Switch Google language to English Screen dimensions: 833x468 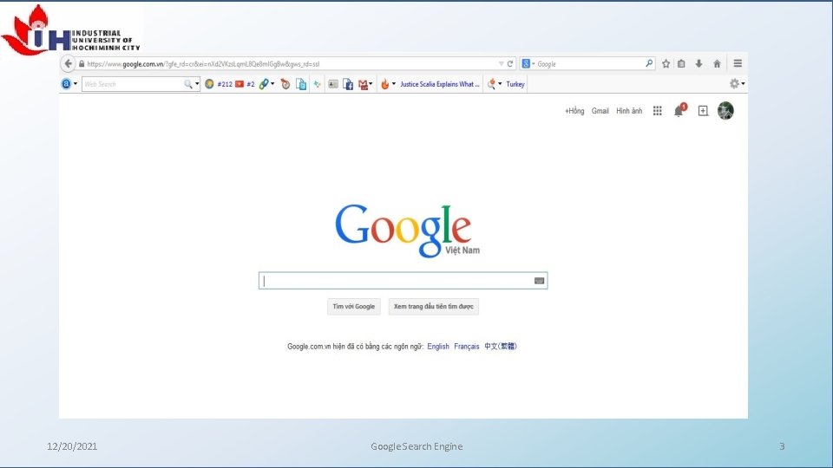[437, 347]
